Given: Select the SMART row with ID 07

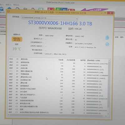Looking at the screenshot, I should (x=58, y=74).
